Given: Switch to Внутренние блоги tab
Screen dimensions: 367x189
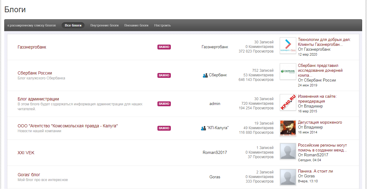Looking at the screenshot, I should click(104, 25).
